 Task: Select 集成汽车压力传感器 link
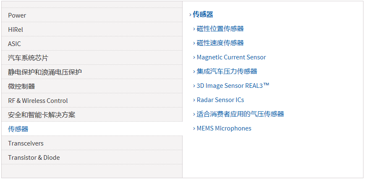(x=227, y=72)
